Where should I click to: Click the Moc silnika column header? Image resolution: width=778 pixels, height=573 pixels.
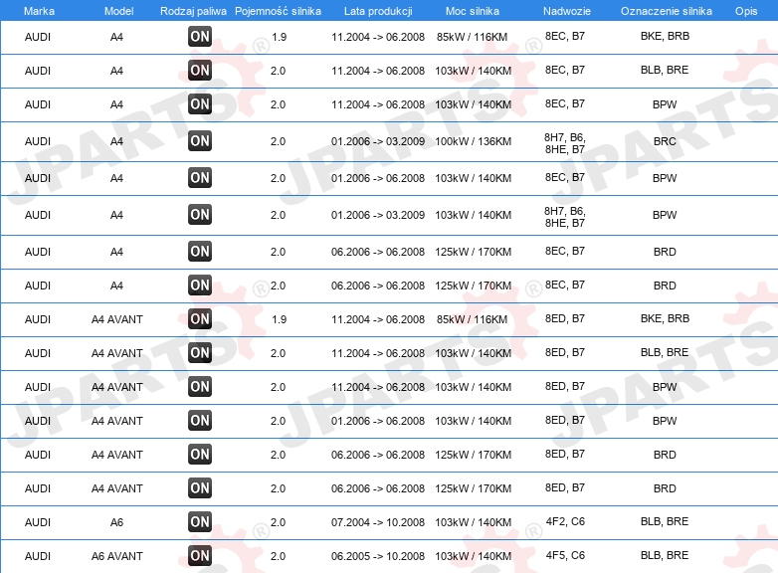pyautogui.click(x=473, y=11)
